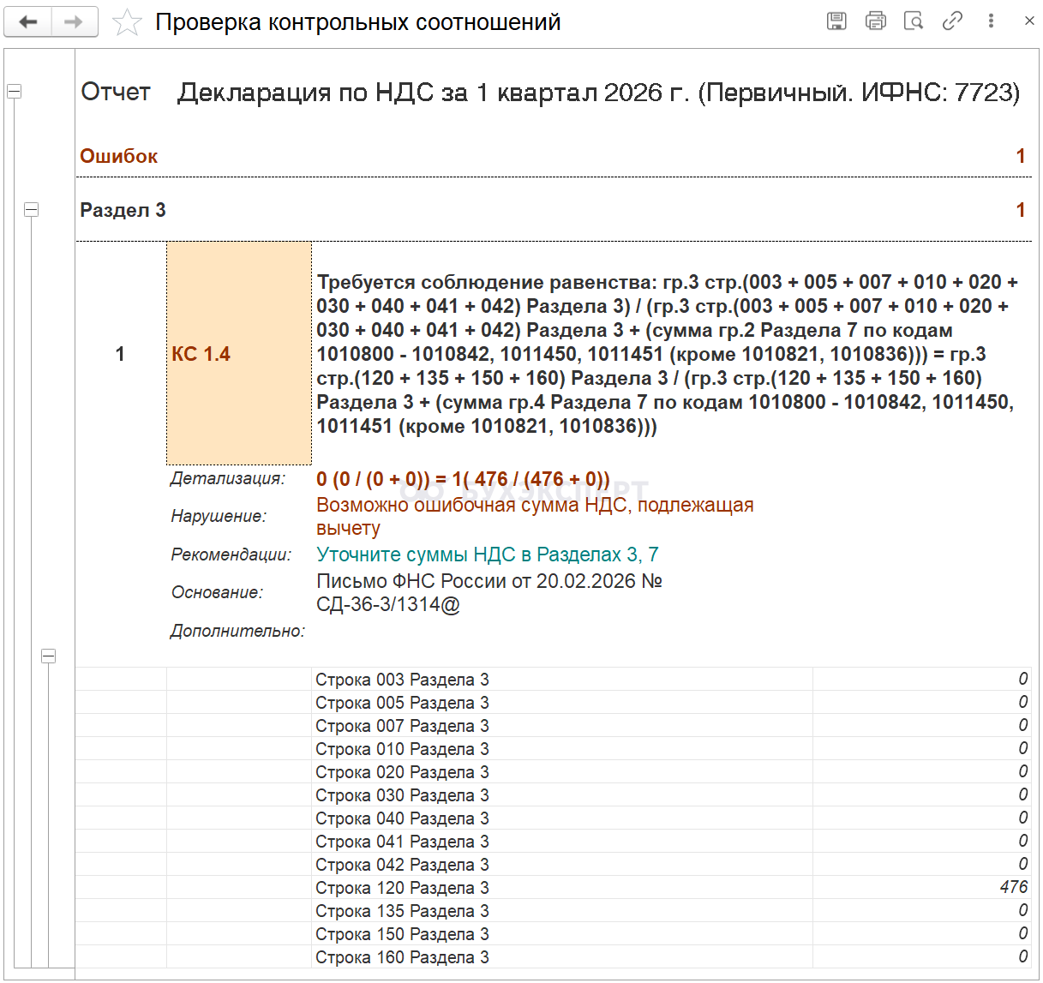Select row Строка 007 Раздела 3

pos(553,725)
